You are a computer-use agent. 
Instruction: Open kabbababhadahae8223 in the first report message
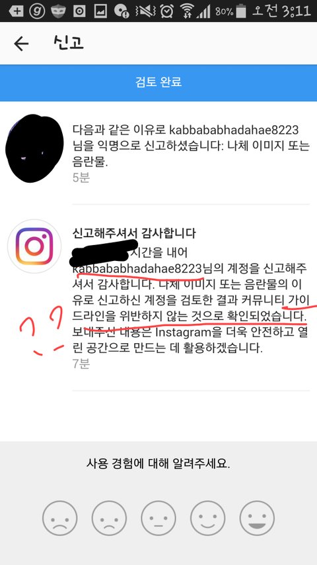click(234, 130)
